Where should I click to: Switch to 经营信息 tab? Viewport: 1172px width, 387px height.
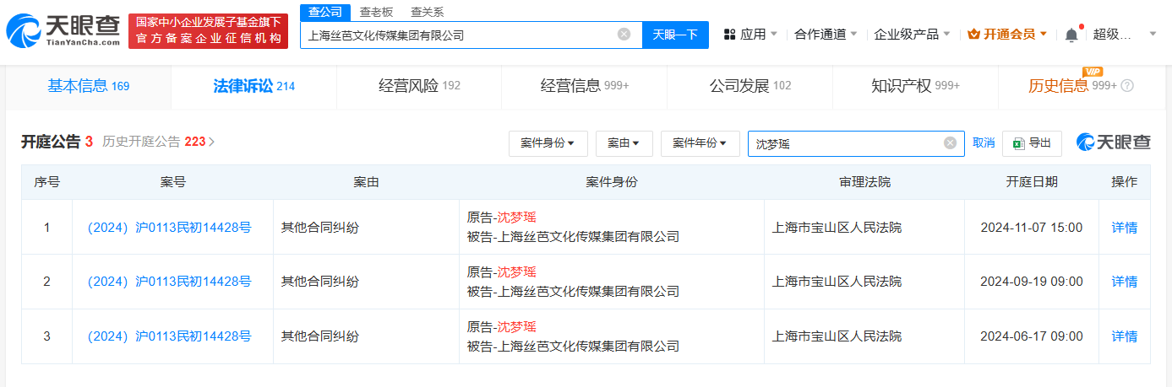point(584,86)
